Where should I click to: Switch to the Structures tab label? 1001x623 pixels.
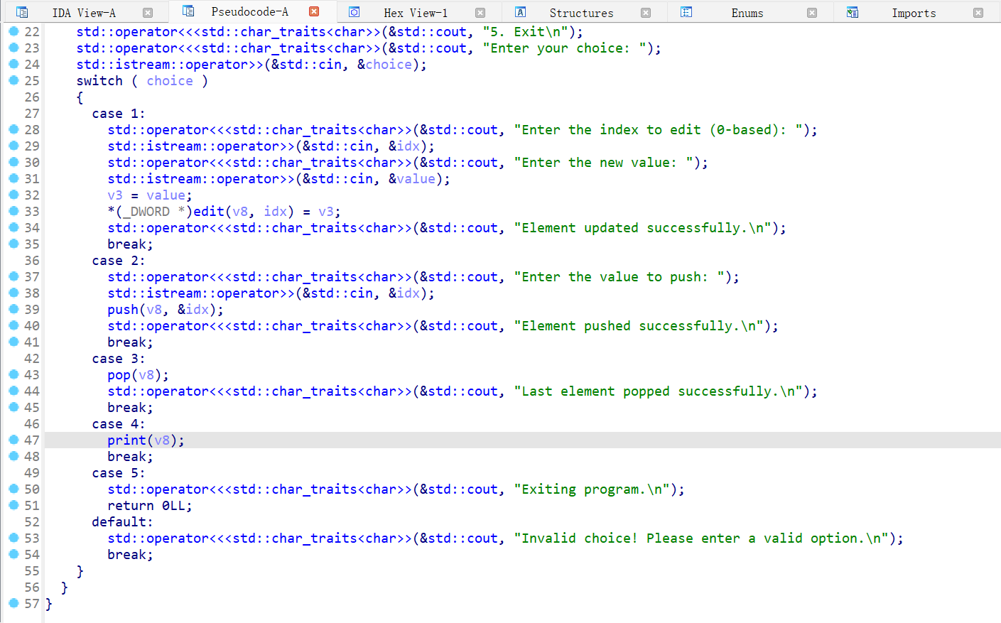click(x=581, y=13)
